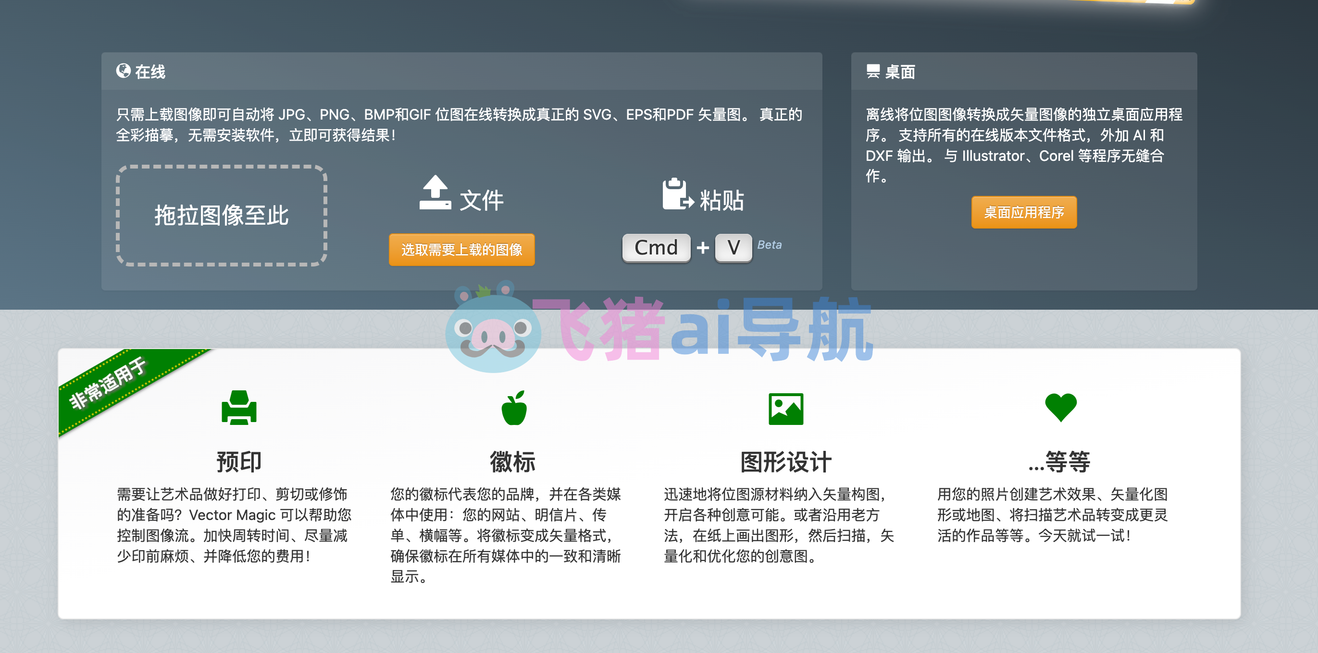Viewport: 1318px width, 653px height.
Task: Click the green picture icon above 图形设计
Action: pyautogui.click(x=786, y=408)
